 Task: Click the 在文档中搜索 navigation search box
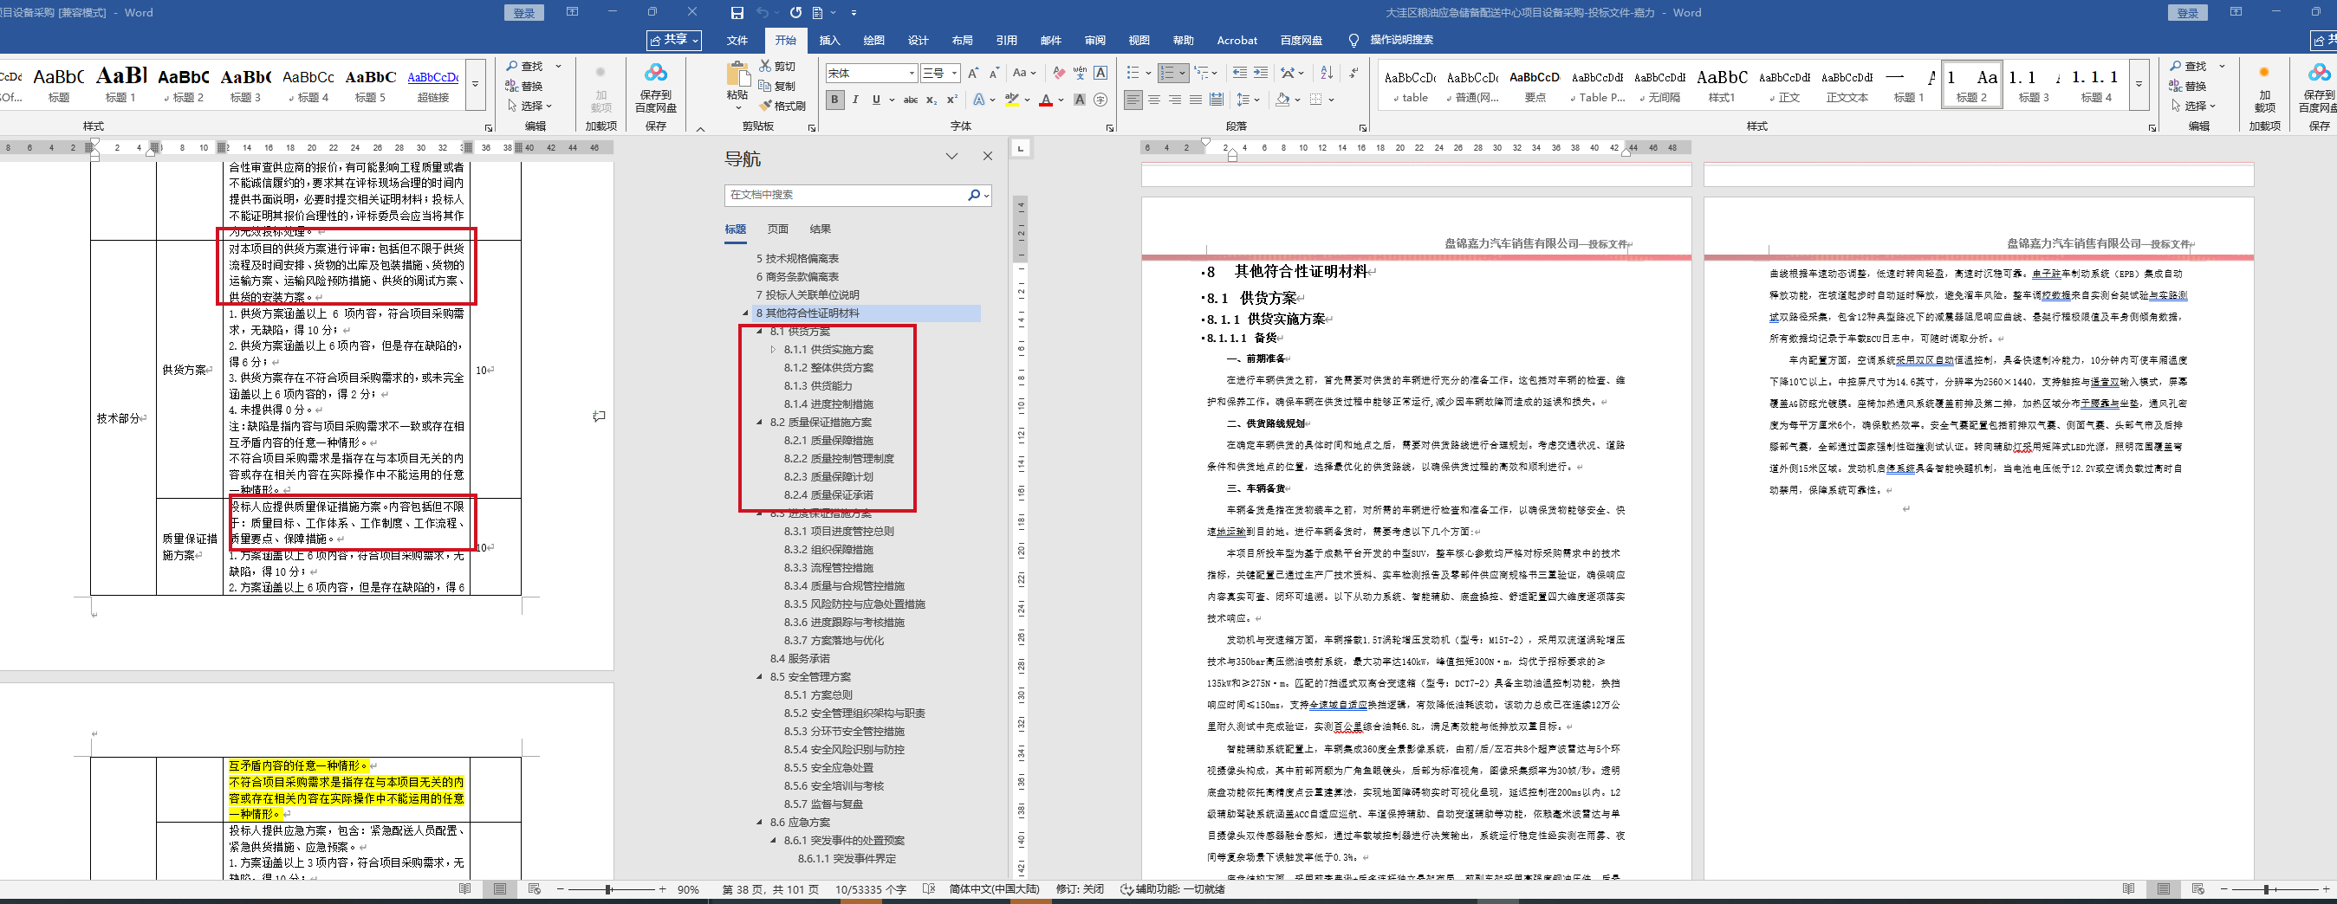point(846,195)
